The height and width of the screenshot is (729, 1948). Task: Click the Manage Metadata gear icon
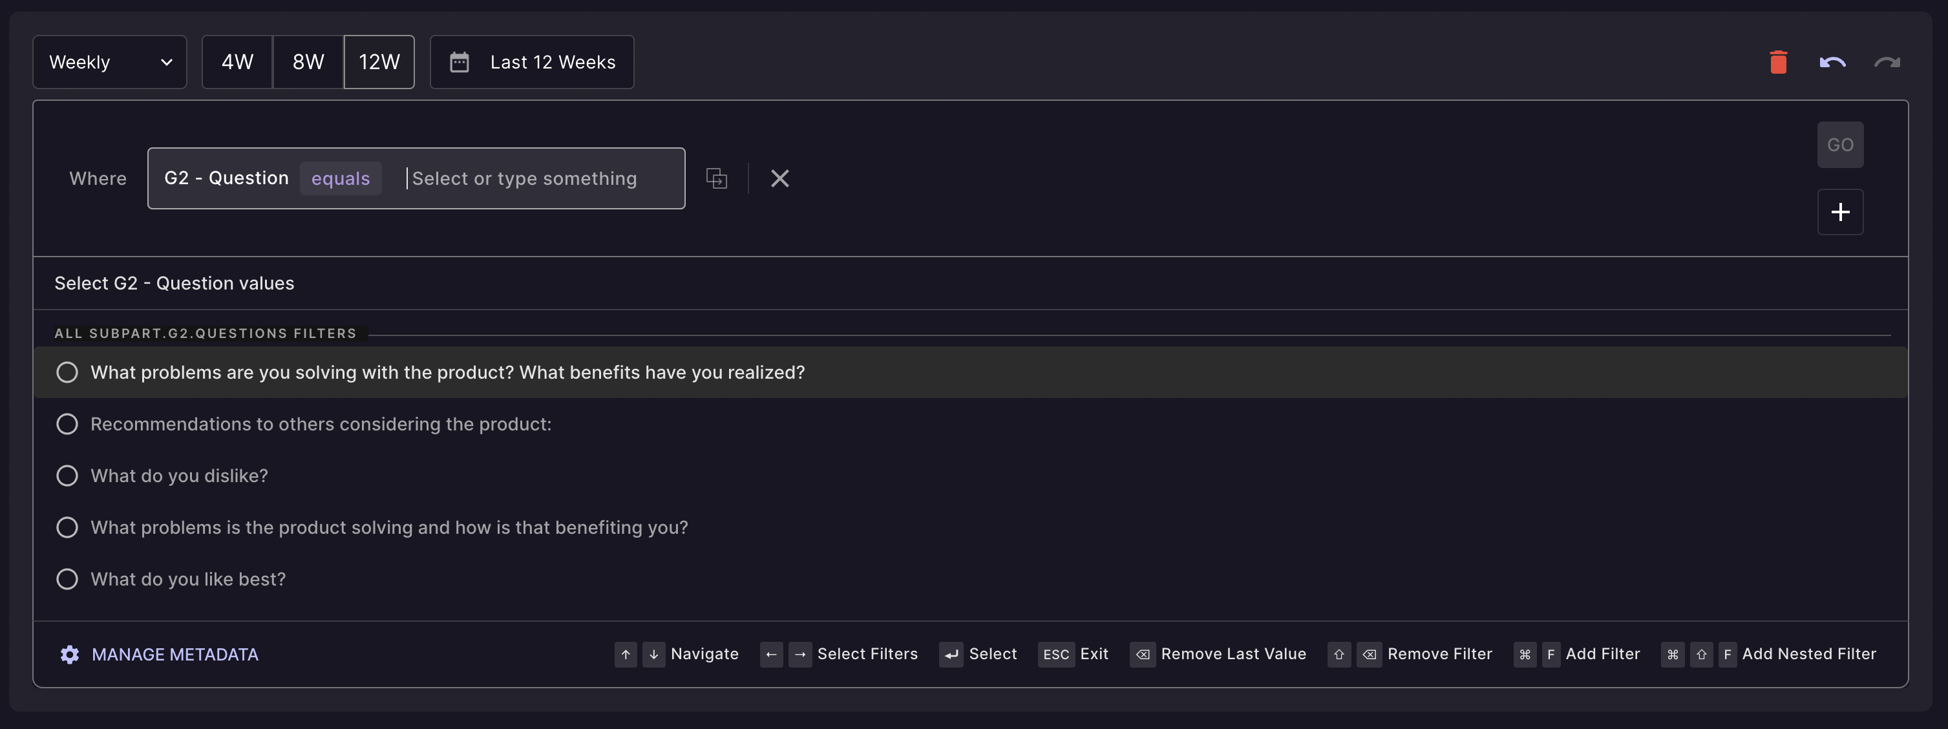point(70,654)
